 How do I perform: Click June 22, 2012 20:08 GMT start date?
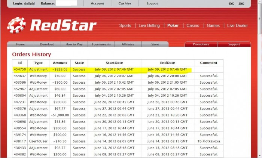(114, 115)
